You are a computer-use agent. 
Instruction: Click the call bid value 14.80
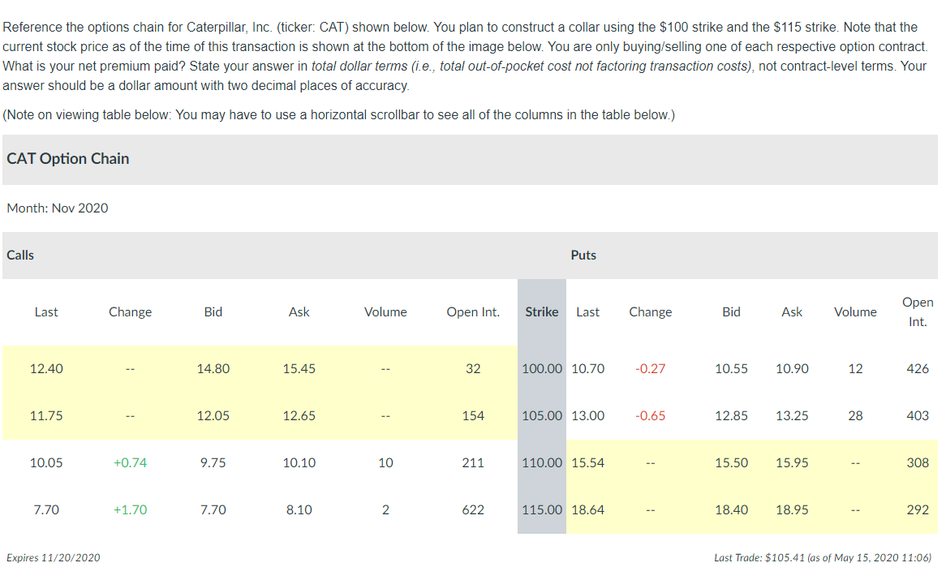(213, 368)
